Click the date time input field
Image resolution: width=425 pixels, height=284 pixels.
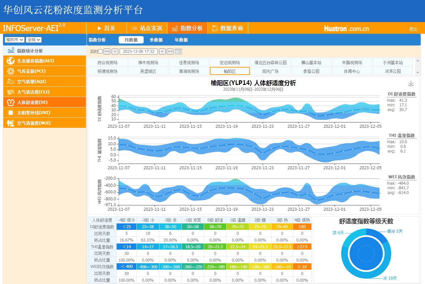139,52
